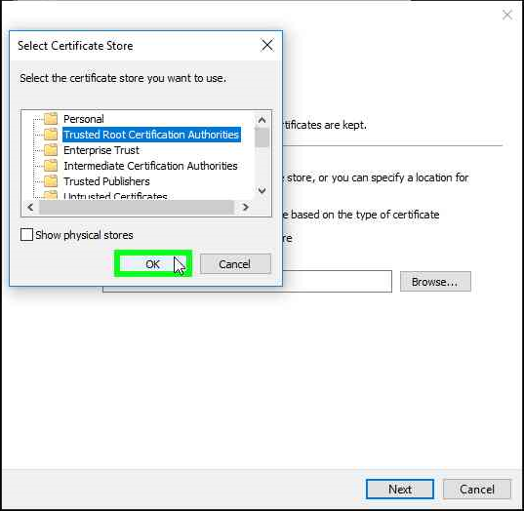Click the horizontal scrollbar right arrow
The width and height of the screenshot is (524, 511).
click(246, 207)
